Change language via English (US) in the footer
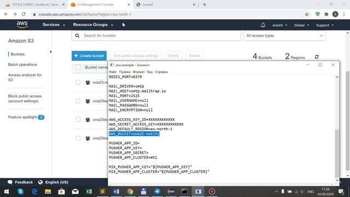This screenshot has width=350, height=197. point(53,182)
